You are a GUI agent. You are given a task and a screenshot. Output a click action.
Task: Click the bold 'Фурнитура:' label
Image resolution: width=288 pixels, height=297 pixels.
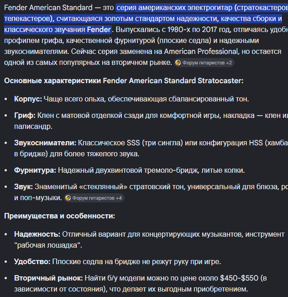(35, 170)
